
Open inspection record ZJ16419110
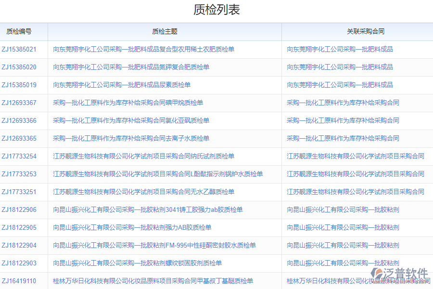click(x=19, y=281)
